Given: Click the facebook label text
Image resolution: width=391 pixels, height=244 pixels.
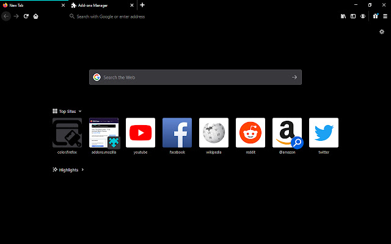Looking at the screenshot, I should pos(177,152).
